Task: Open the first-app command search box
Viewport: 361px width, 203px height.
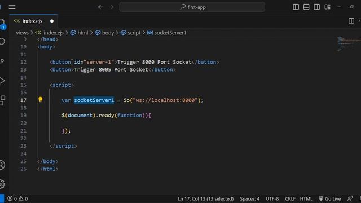Action: coord(192,7)
